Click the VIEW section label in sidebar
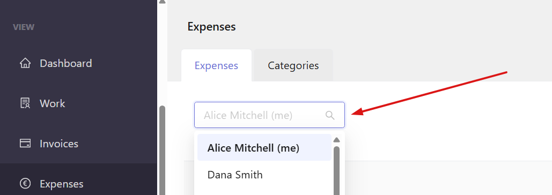 click(x=24, y=27)
